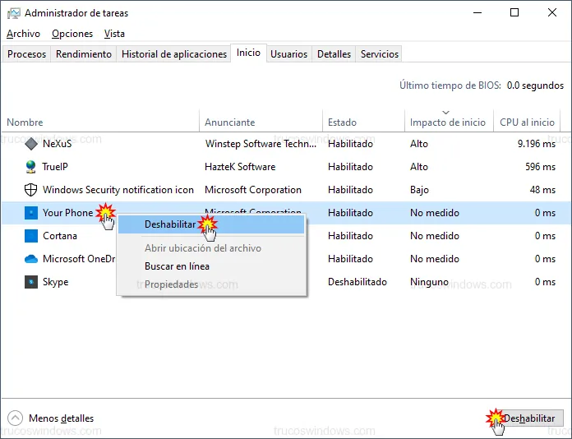Select the Skype startup icon
572x439 pixels.
click(31, 282)
